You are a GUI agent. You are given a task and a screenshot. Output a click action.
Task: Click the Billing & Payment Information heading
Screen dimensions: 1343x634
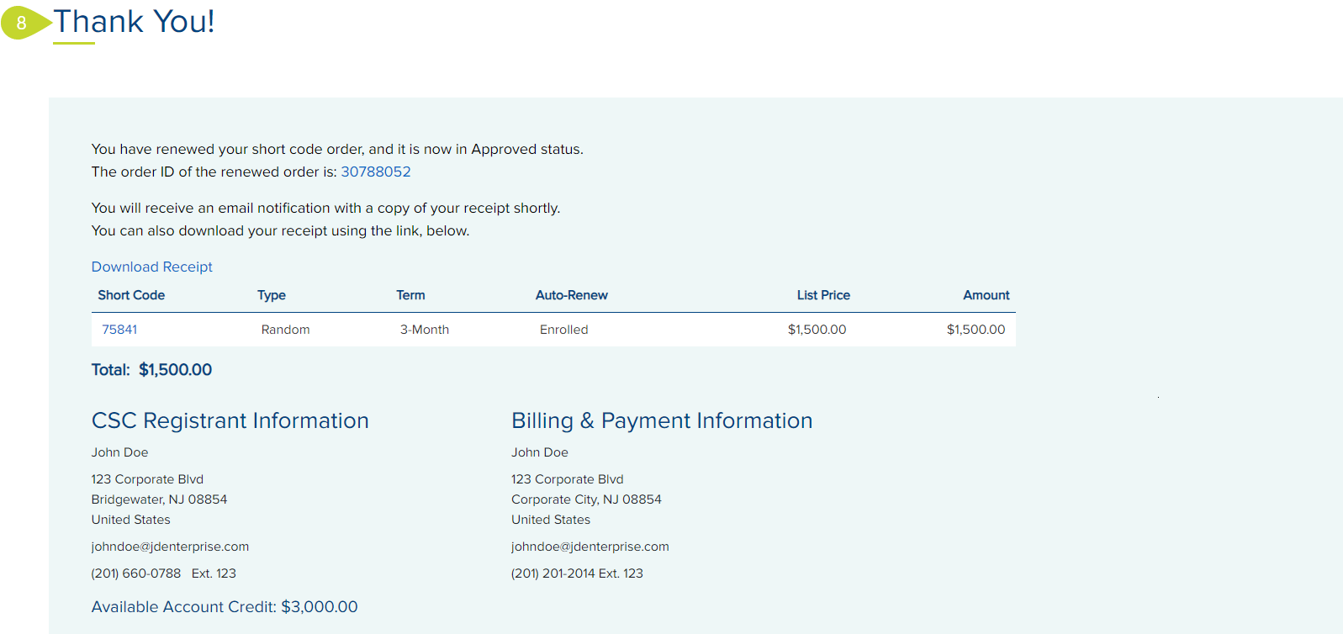[661, 420]
